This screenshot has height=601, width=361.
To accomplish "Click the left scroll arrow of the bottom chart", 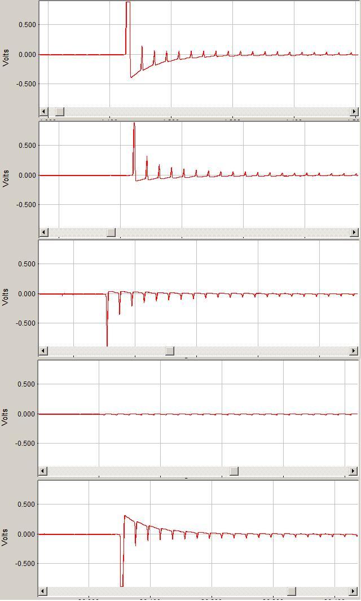I will (43, 591).
